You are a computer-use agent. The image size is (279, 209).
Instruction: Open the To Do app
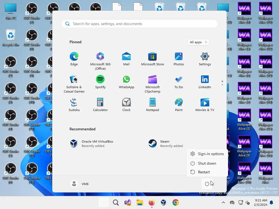pos(179,82)
